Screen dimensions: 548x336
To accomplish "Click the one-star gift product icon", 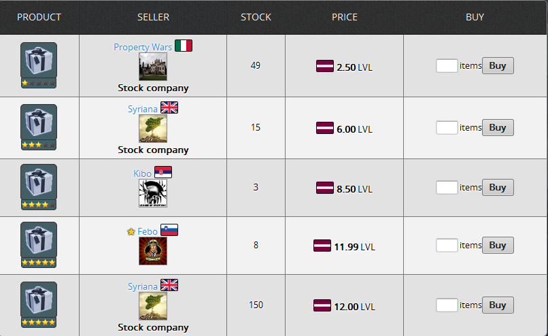I will point(39,65).
